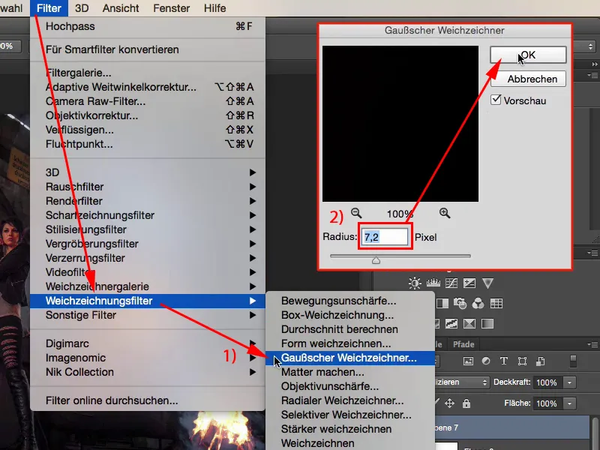The height and width of the screenshot is (450, 600).
Task: Click the Black & White adjustment icon
Action: [442, 304]
